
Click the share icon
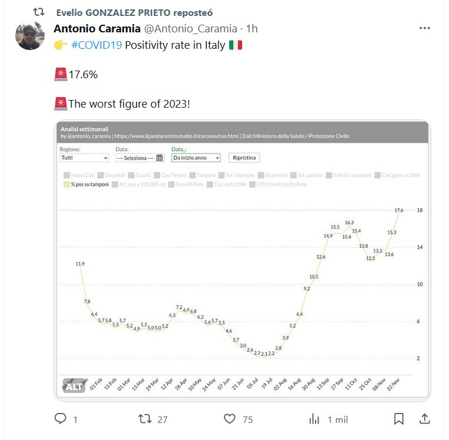click(x=424, y=419)
